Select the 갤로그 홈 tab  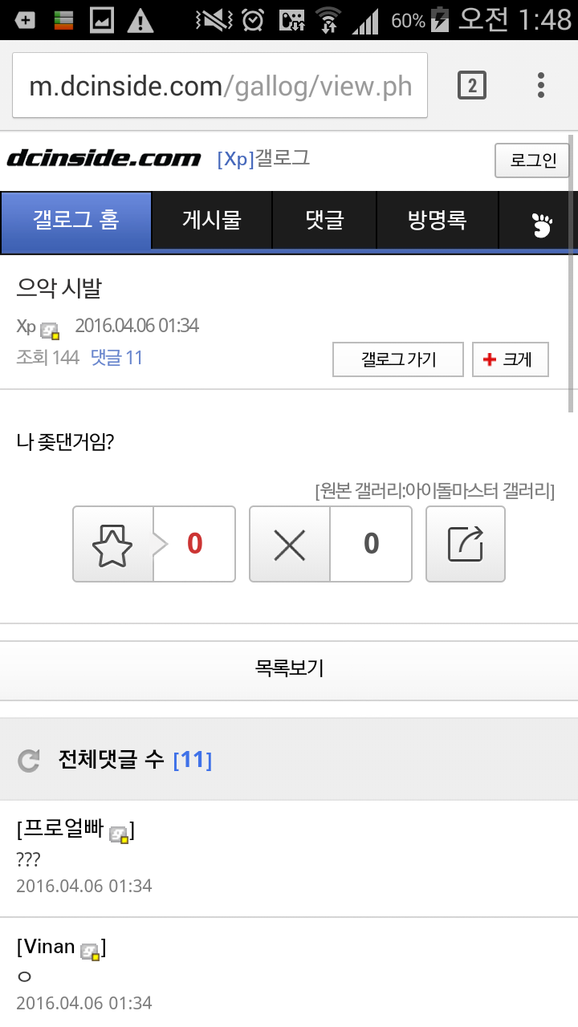76,221
